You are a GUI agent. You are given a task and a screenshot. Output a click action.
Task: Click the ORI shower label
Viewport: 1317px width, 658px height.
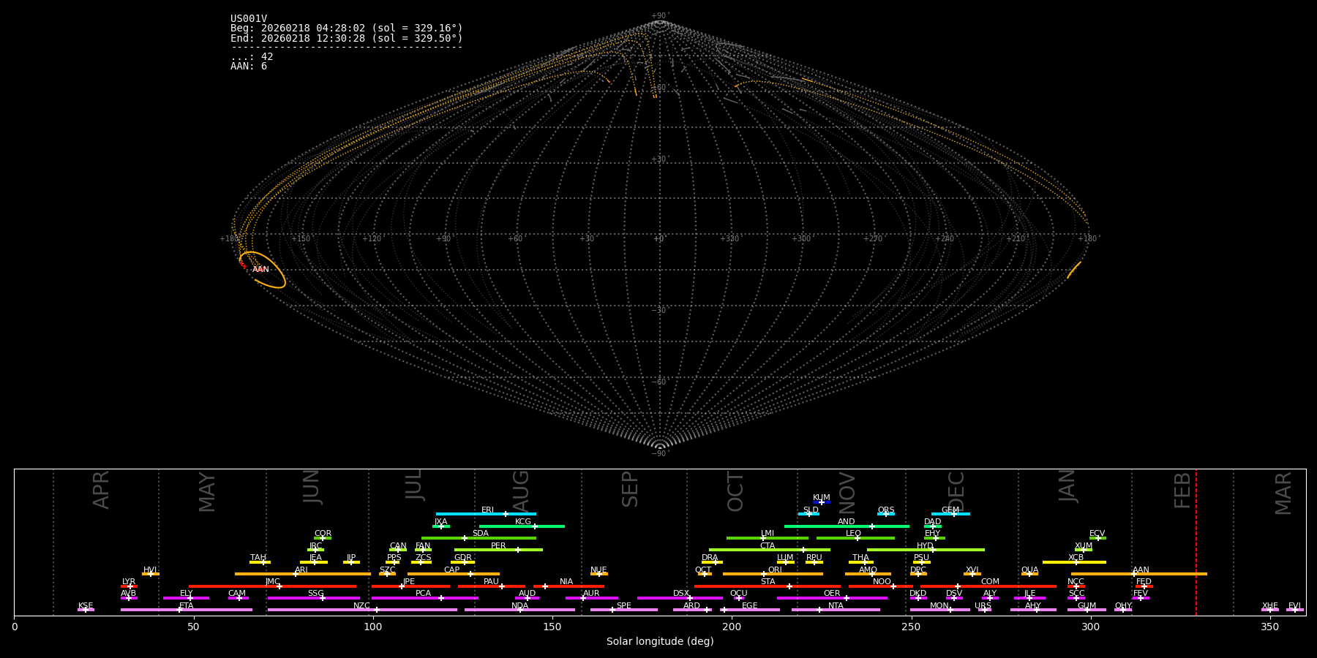(x=775, y=570)
